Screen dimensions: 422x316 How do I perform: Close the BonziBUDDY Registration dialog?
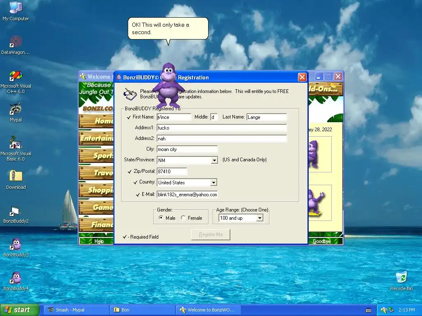[x=302, y=77]
